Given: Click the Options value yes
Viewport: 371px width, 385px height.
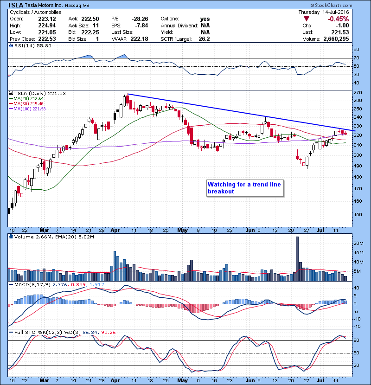Looking at the screenshot, I should coord(205,19).
